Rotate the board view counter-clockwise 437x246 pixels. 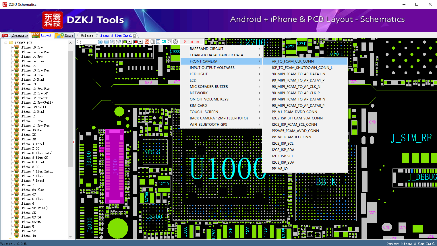pos(118,42)
